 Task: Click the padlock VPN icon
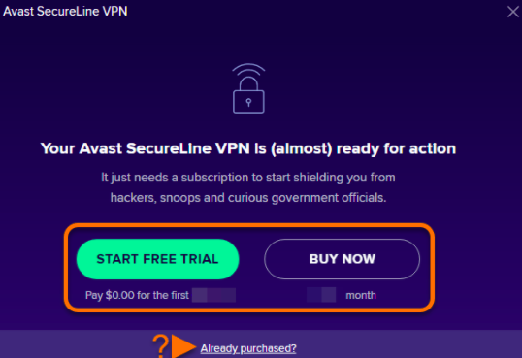click(248, 88)
